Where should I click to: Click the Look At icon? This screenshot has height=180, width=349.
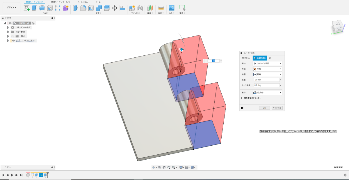point(159,167)
